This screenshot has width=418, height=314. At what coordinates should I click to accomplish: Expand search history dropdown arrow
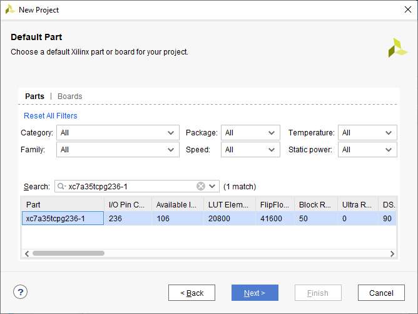(x=213, y=186)
